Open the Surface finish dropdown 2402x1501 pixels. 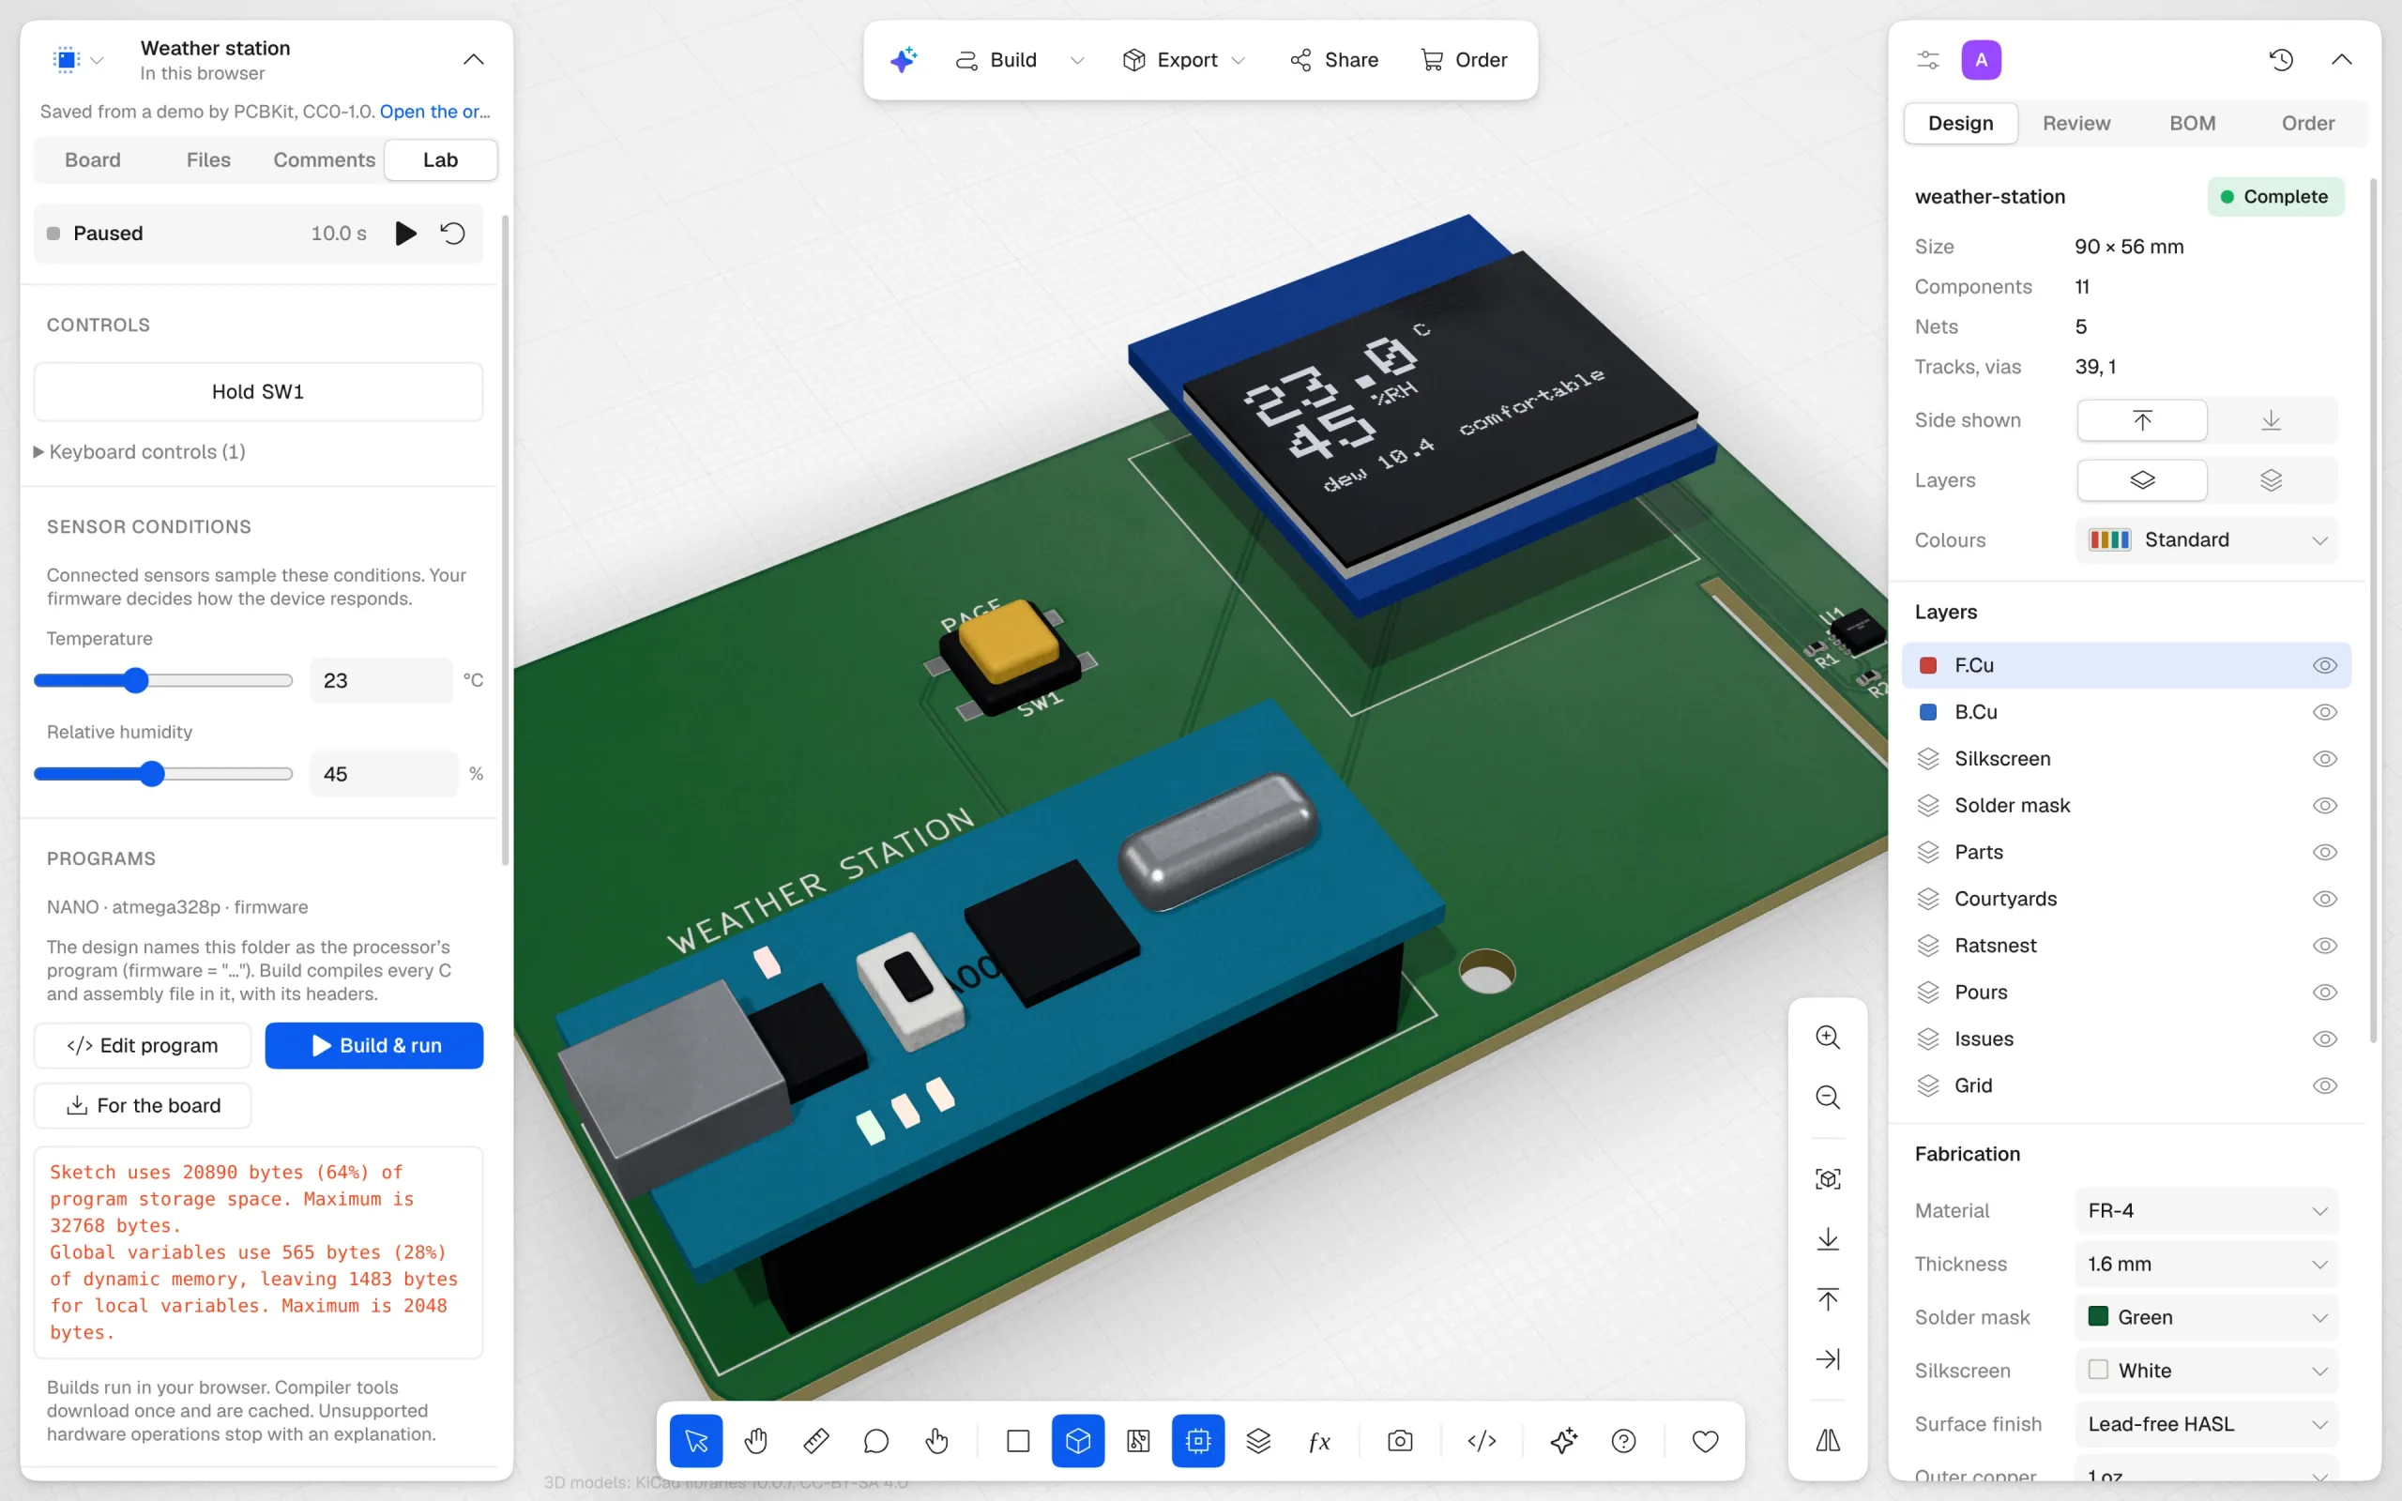(x=2207, y=1423)
